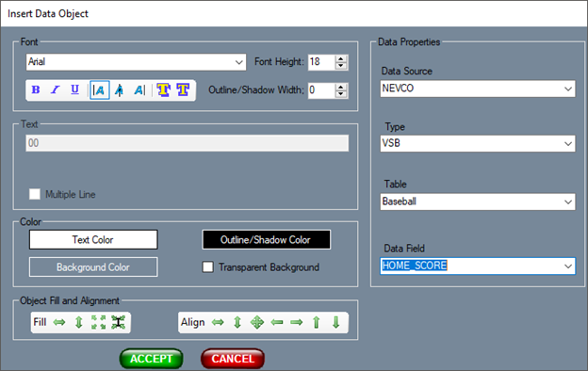
Task: Align object to full center
Action: [257, 322]
